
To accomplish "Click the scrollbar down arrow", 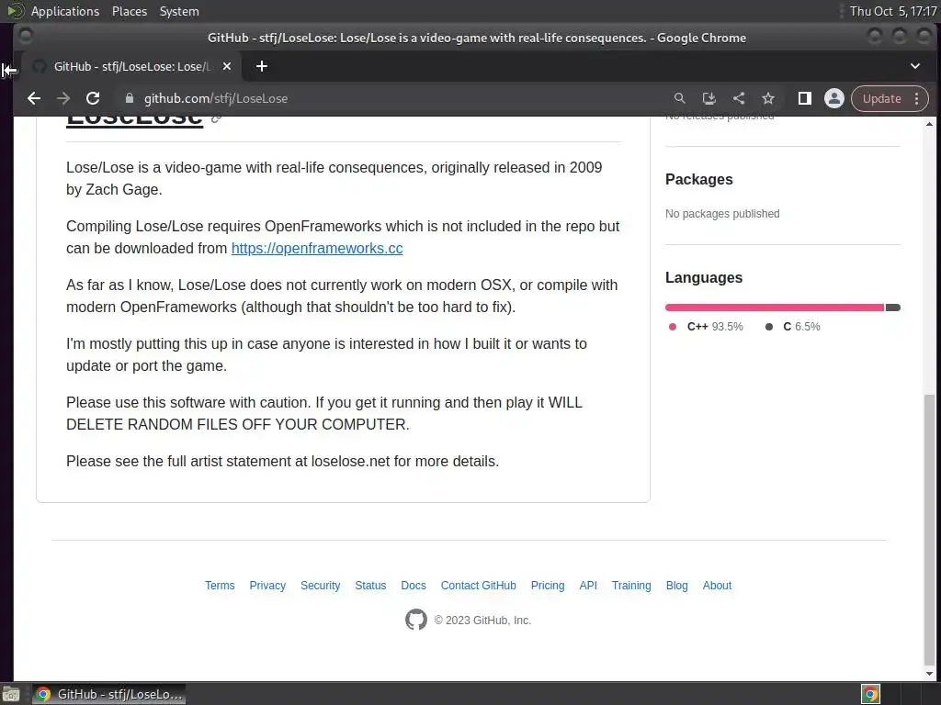I will pyautogui.click(x=929, y=674).
